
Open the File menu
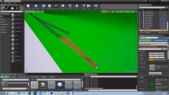click(2, 3)
